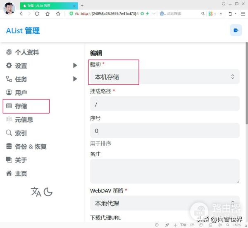Image resolution: width=248 pixels, height=228 pixels.
Task: Open 备份 & 恢复 in the sidebar
Action: pos(26,146)
